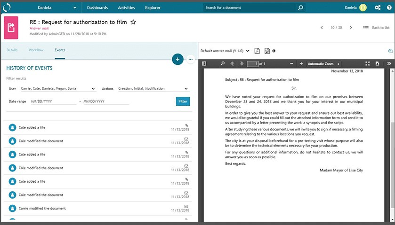
Task: Click the info icon beside Word icon
Action: tap(274, 51)
